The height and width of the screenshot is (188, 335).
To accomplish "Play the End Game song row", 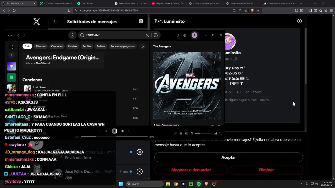I will pos(83,89).
